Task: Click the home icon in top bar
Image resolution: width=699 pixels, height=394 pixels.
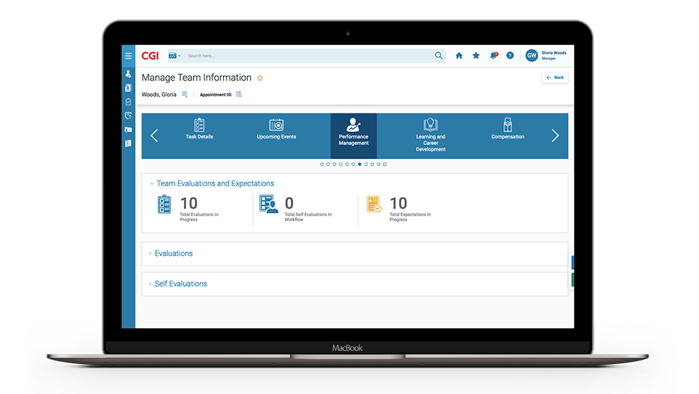Action: tap(459, 56)
